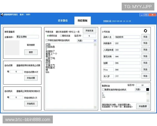This screenshot has width=157, height=126.
Task: Click the message field containing 222
Action: pos(128,43)
